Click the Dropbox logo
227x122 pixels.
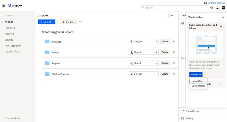tap(15, 6)
